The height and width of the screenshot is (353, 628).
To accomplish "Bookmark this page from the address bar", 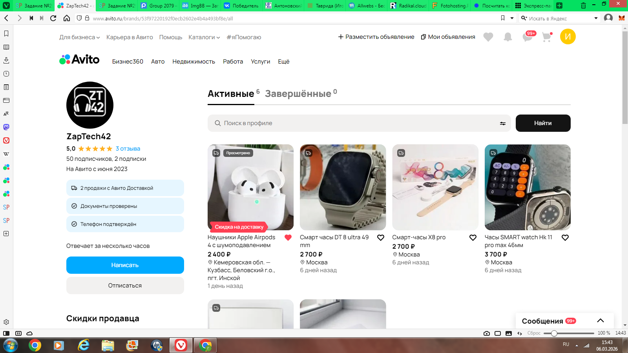I will [503, 18].
